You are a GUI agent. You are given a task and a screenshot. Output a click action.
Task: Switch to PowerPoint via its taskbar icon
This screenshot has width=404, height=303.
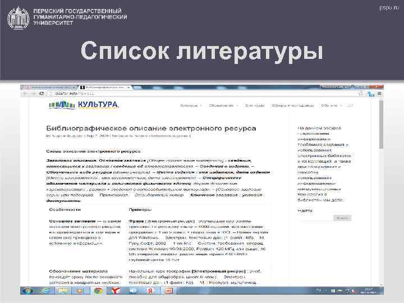tap(168, 291)
